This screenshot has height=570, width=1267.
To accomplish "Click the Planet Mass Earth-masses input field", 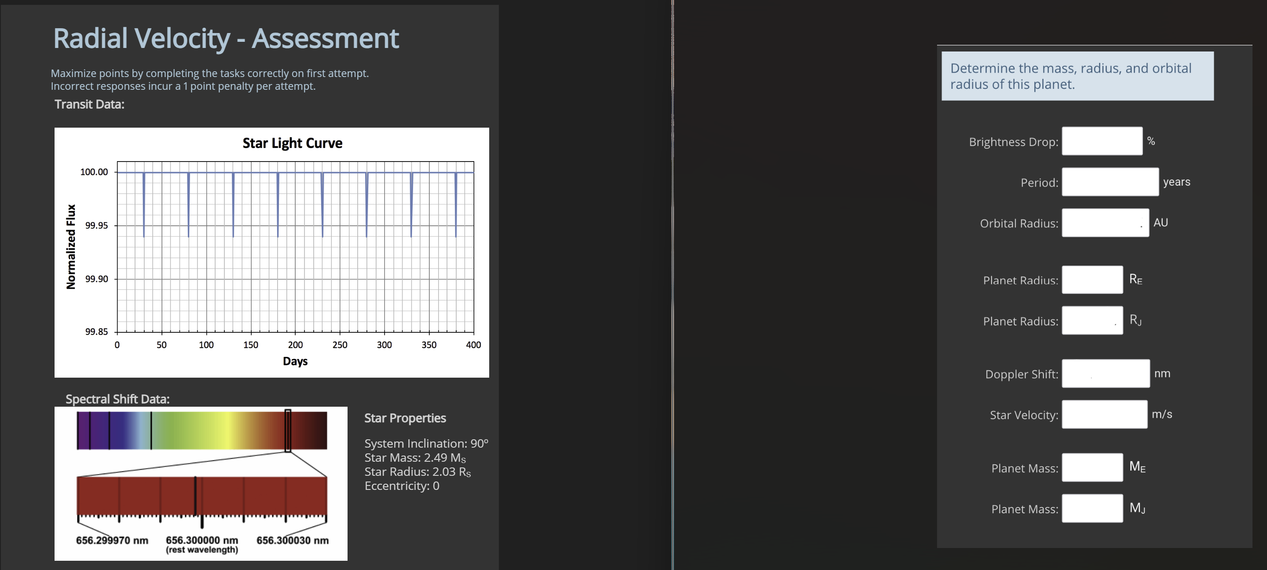I will [1092, 467].
